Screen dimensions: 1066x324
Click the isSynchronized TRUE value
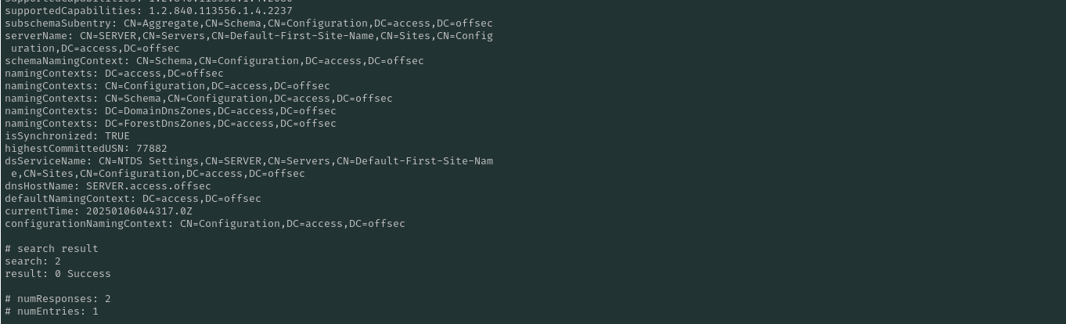(x=117, y=136)
